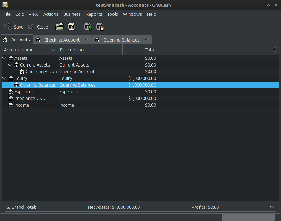
Task: Select the Opening Balances account name
Action: click(x=38, y=85)
